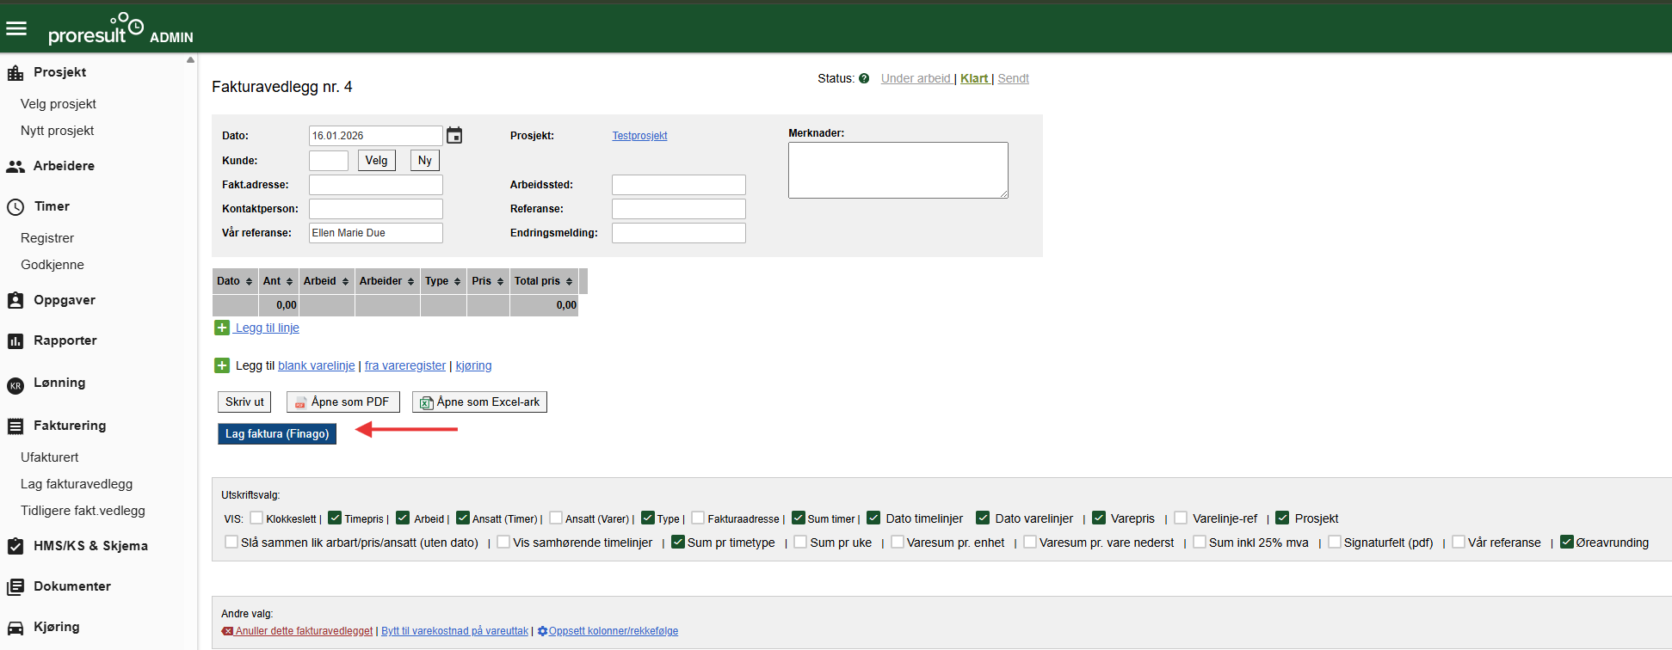The height and width of the screenshot is (650, 1672).
Task: Click the status help question mark icon
Action: [x=864, y=78]
